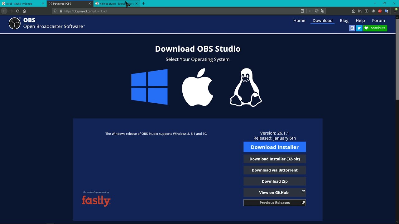Image resolution: width=399 pixels, height=224 pixels.
Task: Open the OBS Discord link icon
Action: tap(352, 28)
